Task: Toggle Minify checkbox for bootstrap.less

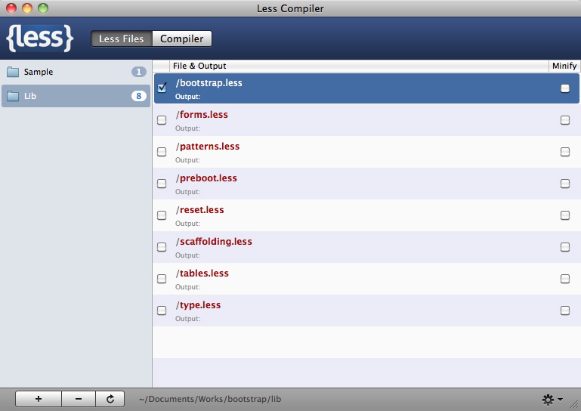Action: pos(565,88)
